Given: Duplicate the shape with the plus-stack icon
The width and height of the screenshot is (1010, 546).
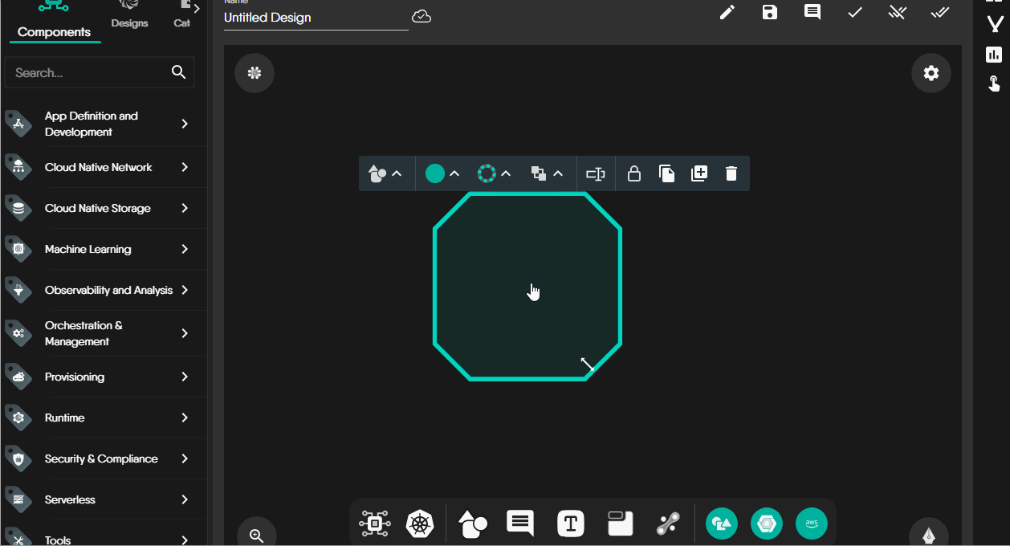Looking at the screenshot, I should pyautogui.click(x=698, y=173).
